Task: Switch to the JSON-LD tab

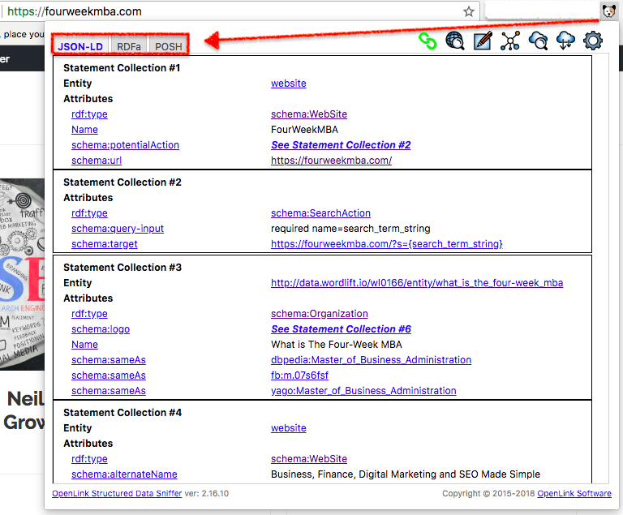Action: pos(80,46)
